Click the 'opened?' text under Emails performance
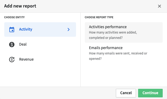This screenshot has width=167, height=99. [95, 59]
